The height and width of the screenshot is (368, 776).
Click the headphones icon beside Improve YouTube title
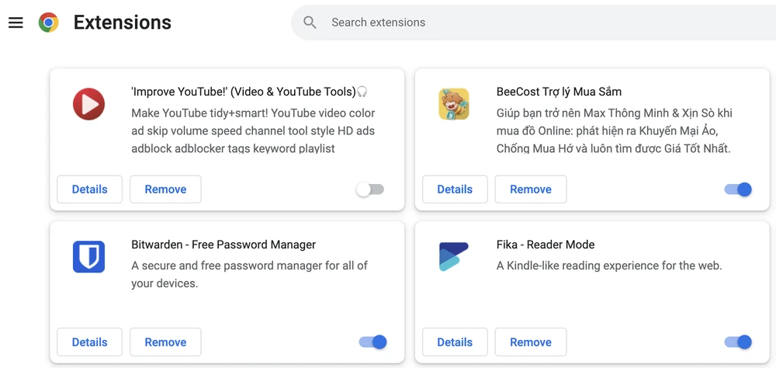(x=362, y=92)
